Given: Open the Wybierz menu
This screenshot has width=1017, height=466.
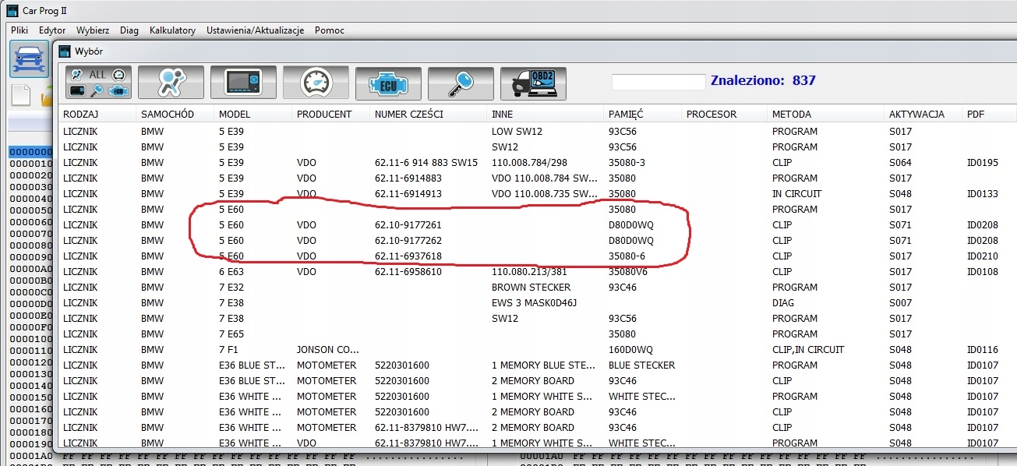Looking at the screenshot, I should pyautogui.click(x=93, y=30).
